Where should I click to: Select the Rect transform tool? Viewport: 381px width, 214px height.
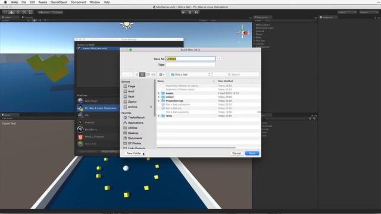[31, 12]
